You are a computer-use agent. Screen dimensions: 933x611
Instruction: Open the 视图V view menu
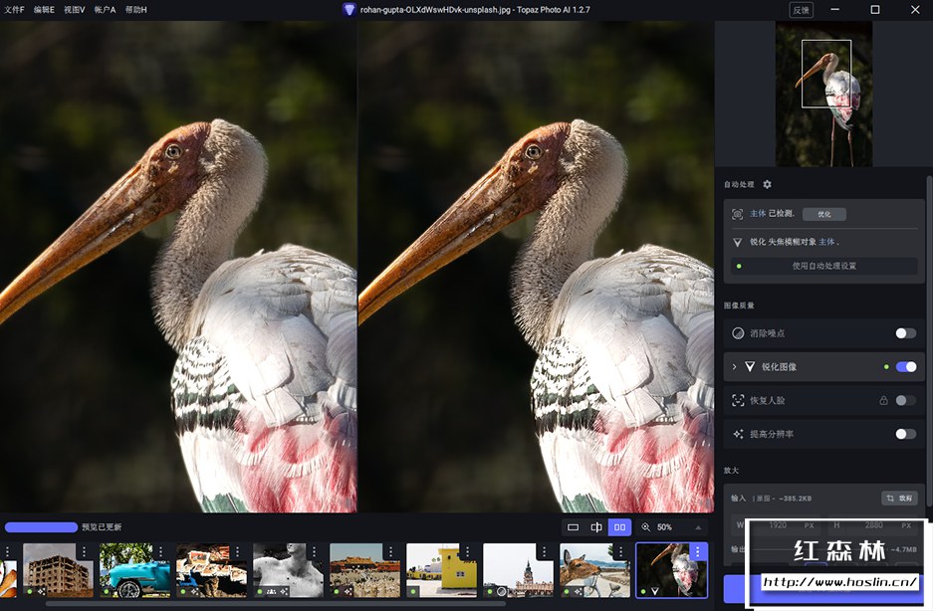click(x=74, y=9)
